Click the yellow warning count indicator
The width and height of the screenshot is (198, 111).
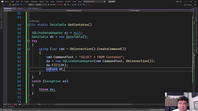pos(20,104)
